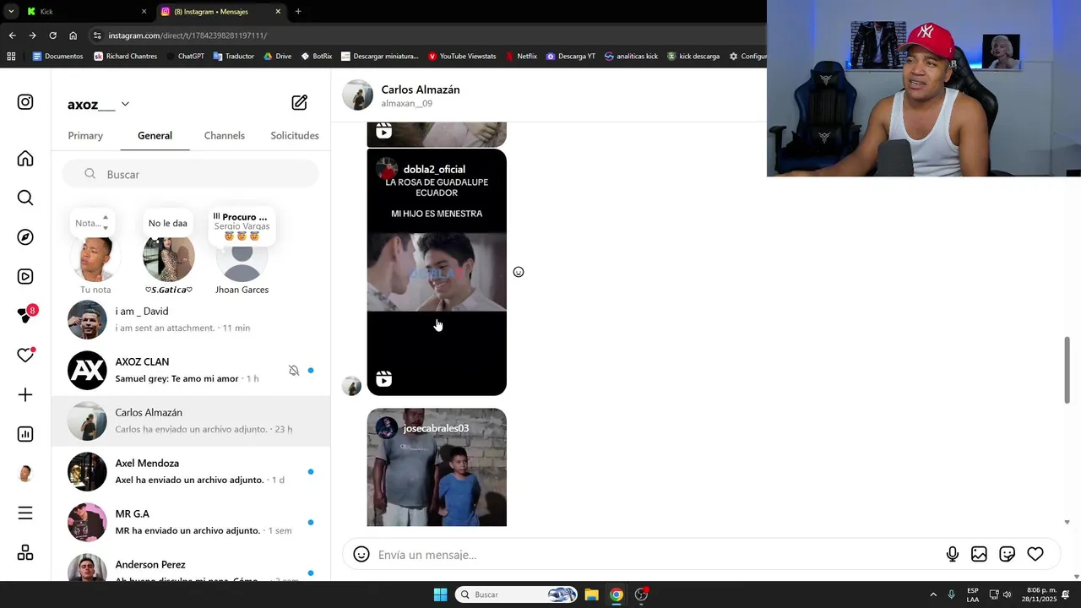Screen dimensions: 1081x608
Task: Switch to the General tab
Action: click(x=155, y=135)
